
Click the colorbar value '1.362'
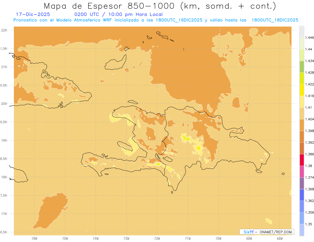pyautogui.click(x=310, y=201)
